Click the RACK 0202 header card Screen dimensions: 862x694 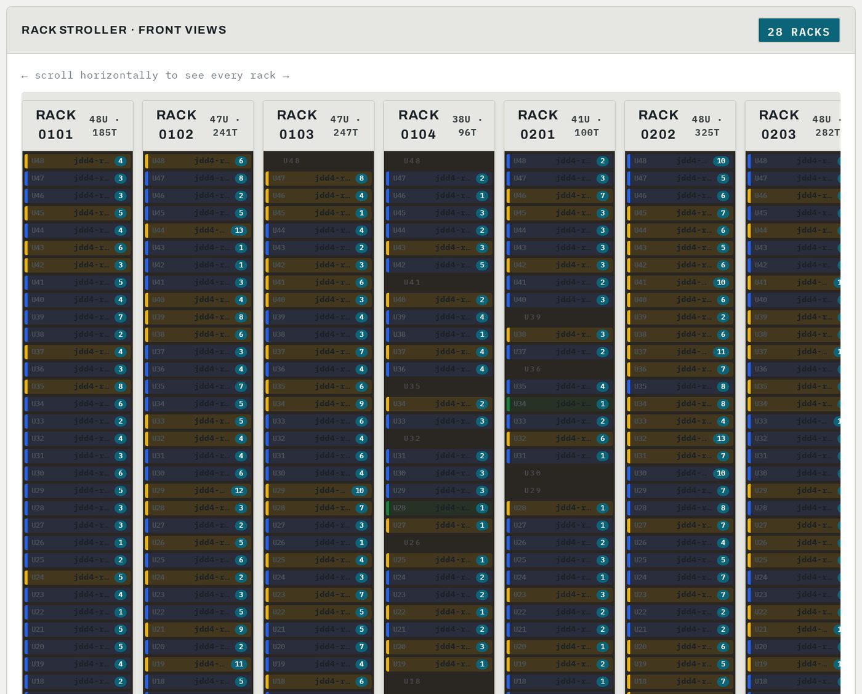click(x=680, y=125)
